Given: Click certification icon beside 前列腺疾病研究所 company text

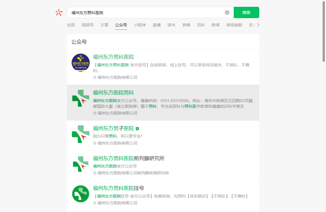Looking at the screenshot, I should 95,173.
